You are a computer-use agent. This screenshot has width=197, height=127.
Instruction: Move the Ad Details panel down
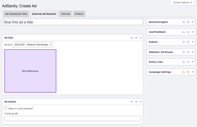pyautogui.click(x=136, y=102)
